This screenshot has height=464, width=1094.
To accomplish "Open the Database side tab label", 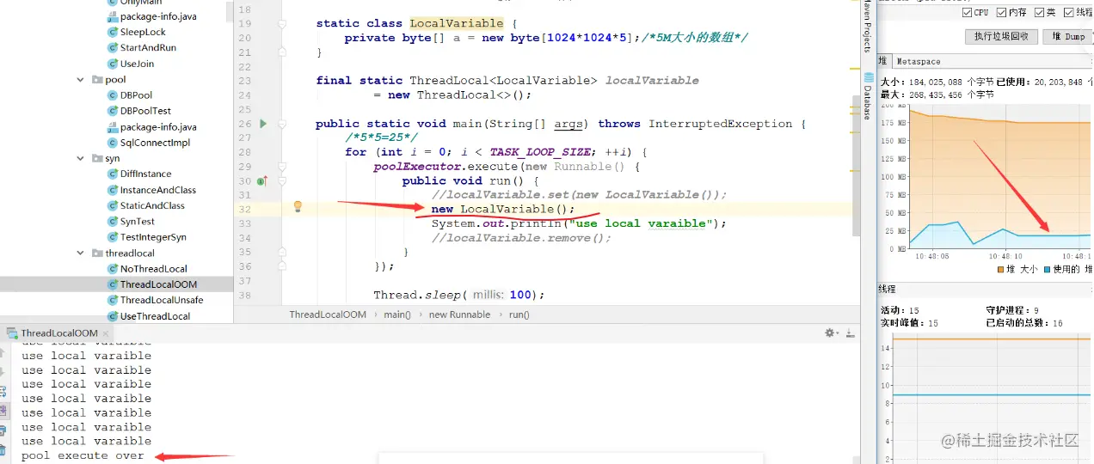I will tap(869, 102).
